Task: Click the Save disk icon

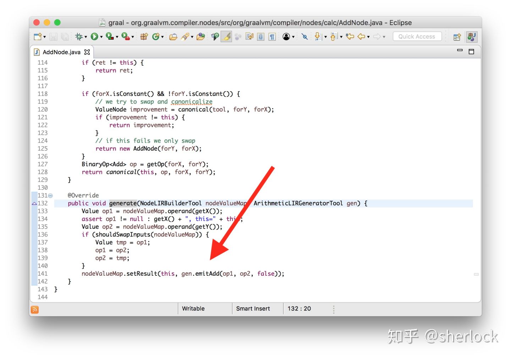Action: tap(54, 37)
